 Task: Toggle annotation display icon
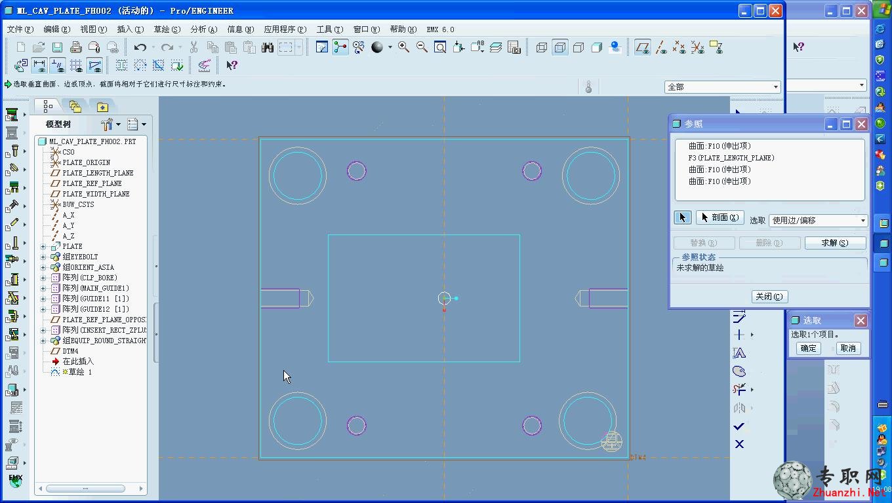pos(716,47)
